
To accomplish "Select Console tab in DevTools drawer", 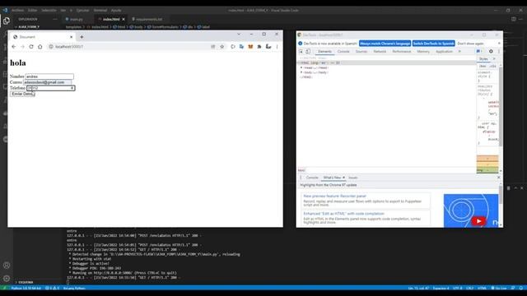I will pos(312,178).
